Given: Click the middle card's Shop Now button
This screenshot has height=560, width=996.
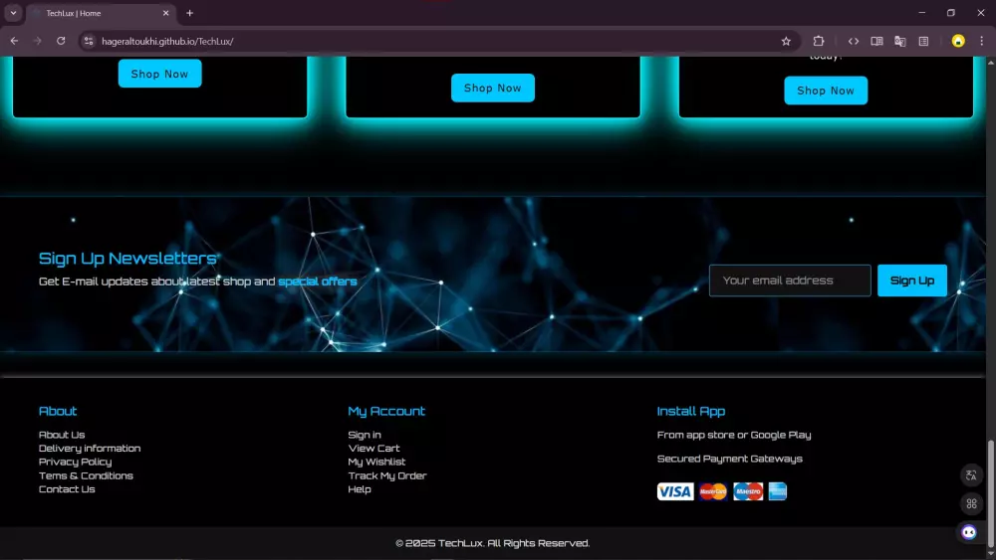Looking at the screenshot, I should [x=492, y=88].
